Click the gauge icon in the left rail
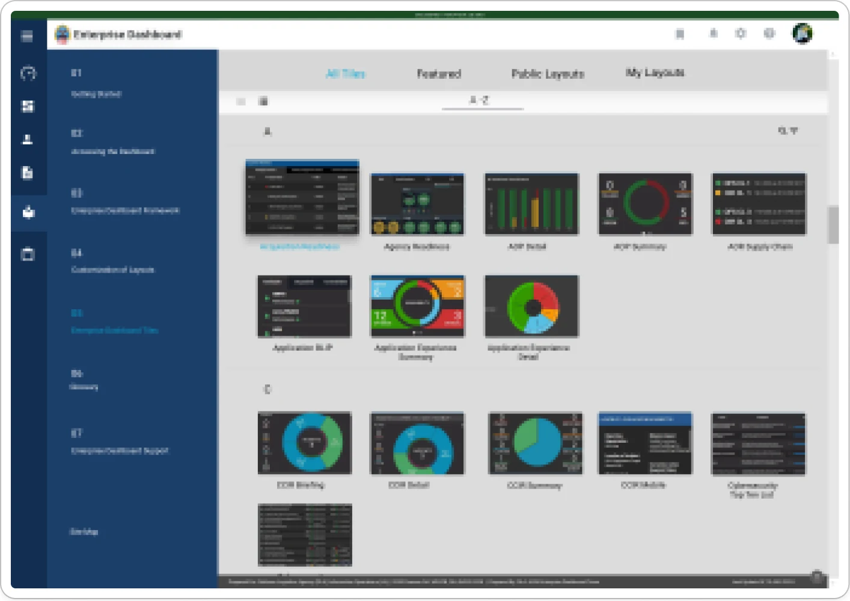Screen dimensions: 850x601 coord(28,73)
